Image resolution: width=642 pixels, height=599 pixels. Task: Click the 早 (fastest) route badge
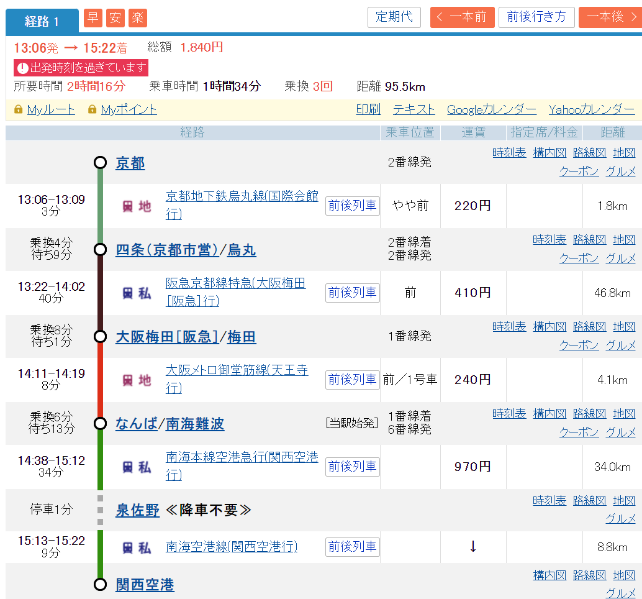[93, 18]
